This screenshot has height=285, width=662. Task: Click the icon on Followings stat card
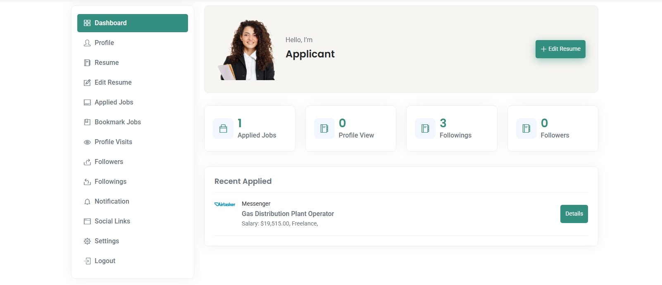click(x=425, y=128)
